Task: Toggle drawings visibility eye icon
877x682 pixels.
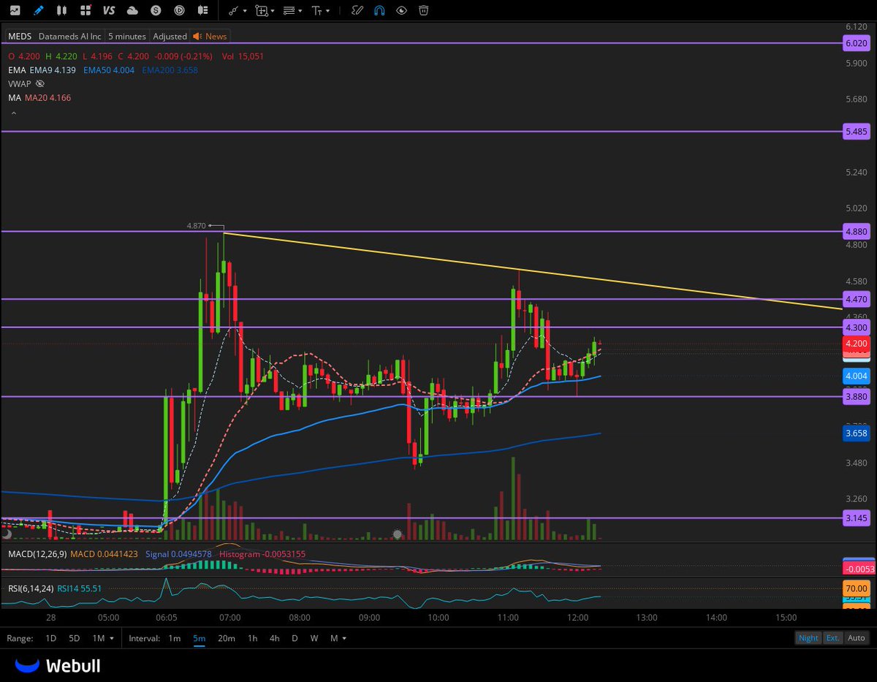Action: pos(401,10)
